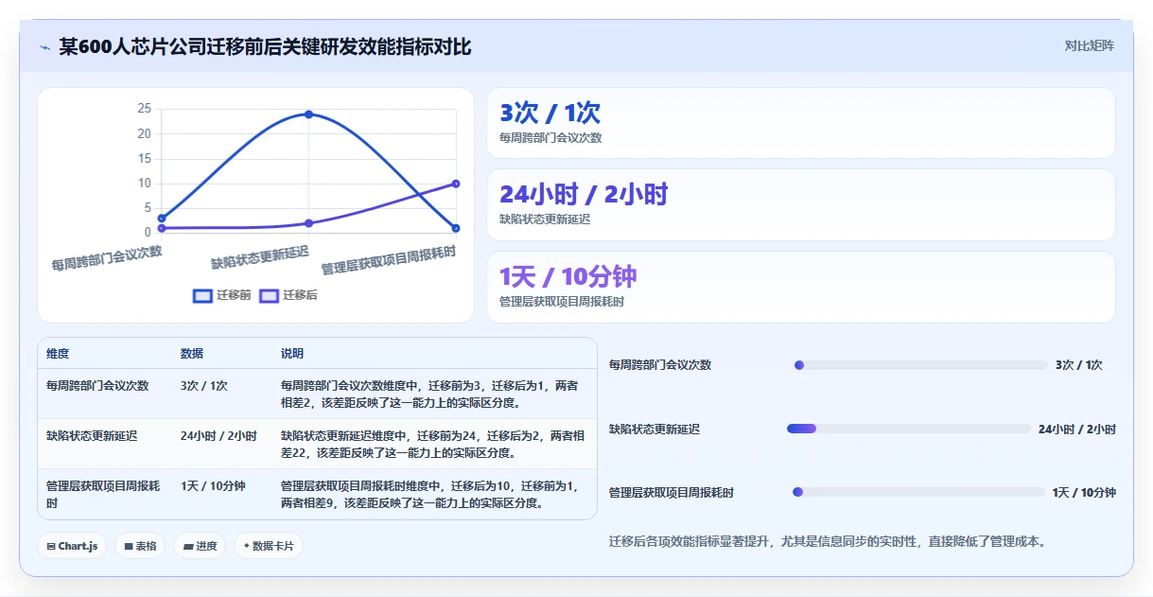Click the 缺陷状态更新延迟 progress bar
This screenshot has height=597, width=1153.
[x=908, y=429]
